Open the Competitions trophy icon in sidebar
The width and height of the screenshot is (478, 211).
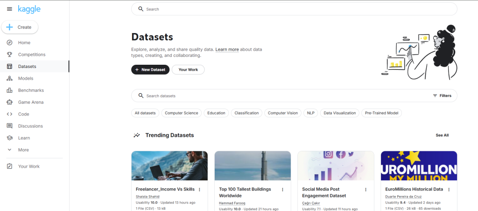[x=9, y=54]
